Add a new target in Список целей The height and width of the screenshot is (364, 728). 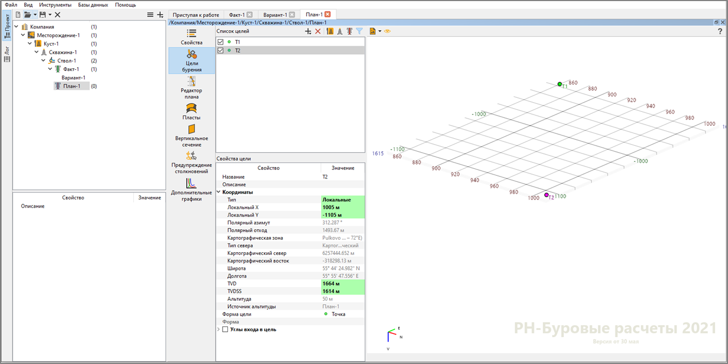[308, 31]
